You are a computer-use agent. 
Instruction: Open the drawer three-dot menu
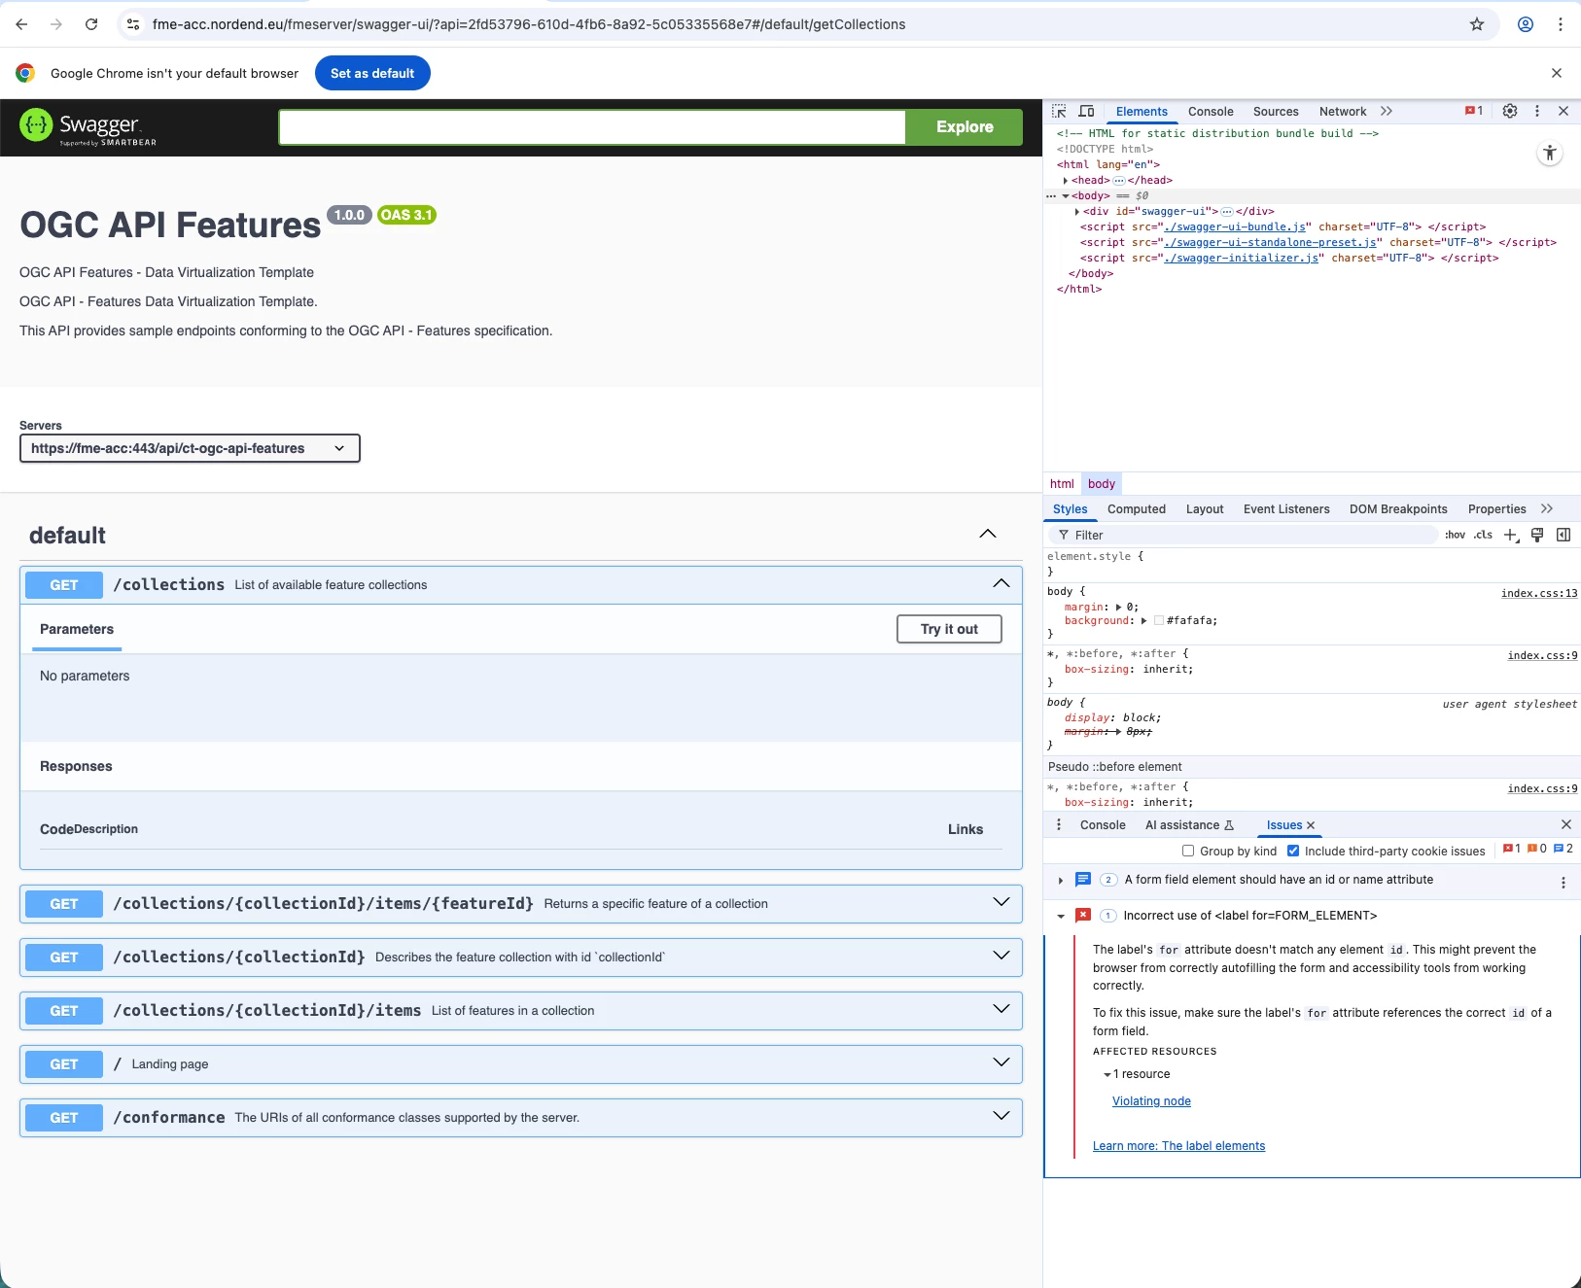(1059, 824)
